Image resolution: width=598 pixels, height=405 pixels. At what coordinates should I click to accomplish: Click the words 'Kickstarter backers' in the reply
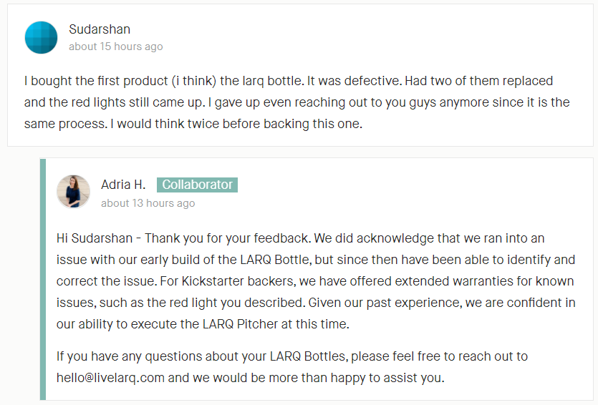[238, 281]
